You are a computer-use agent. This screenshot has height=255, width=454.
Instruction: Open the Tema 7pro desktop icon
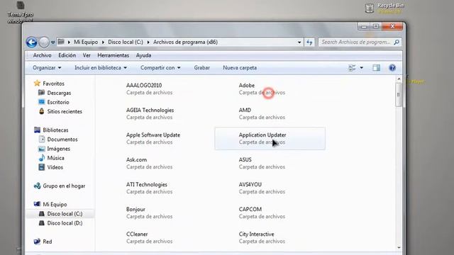21,12
